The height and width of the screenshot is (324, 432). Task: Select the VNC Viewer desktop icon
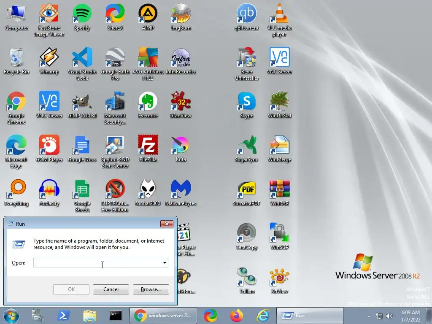click(x=49, y=105)
